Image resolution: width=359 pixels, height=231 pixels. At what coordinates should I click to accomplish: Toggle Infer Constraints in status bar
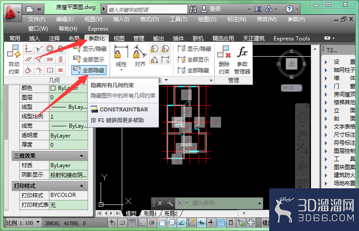click(112, 222)
